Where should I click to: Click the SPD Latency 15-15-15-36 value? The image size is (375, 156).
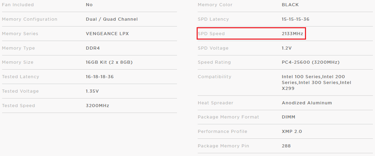click(296, 19)
